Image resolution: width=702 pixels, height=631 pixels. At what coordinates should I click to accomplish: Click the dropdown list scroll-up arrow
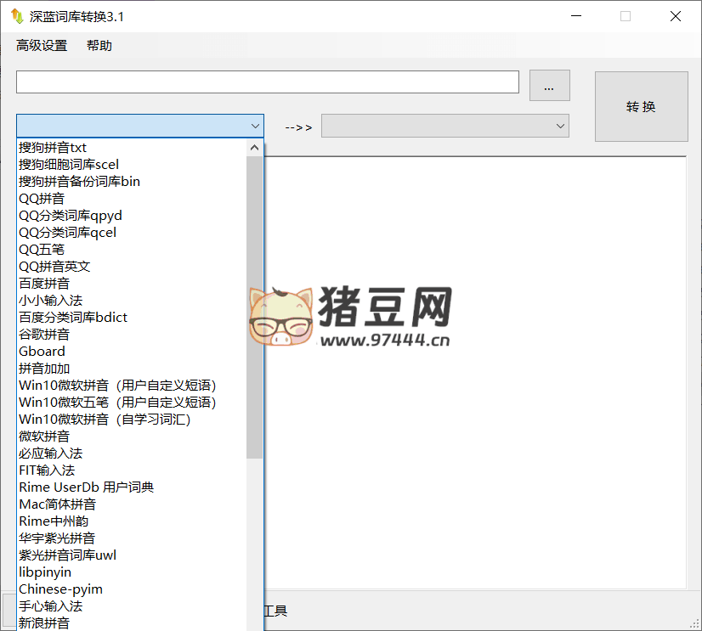coord(254,148)
